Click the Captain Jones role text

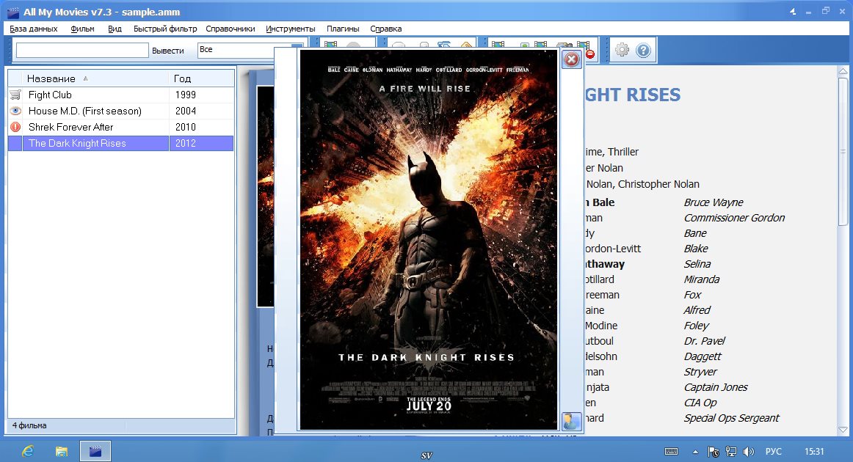pos(716,387)
